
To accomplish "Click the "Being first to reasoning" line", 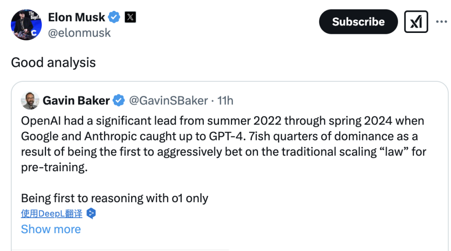I will click(x=115, y=198).
